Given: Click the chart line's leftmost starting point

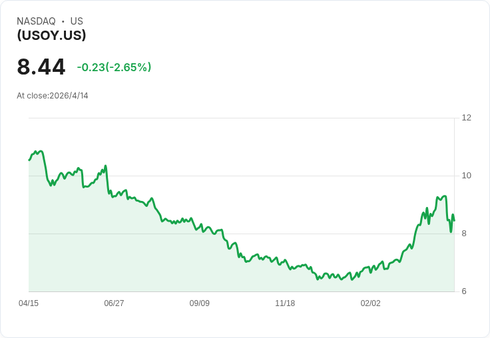Looking at the screenshot, I should (29, 160).
